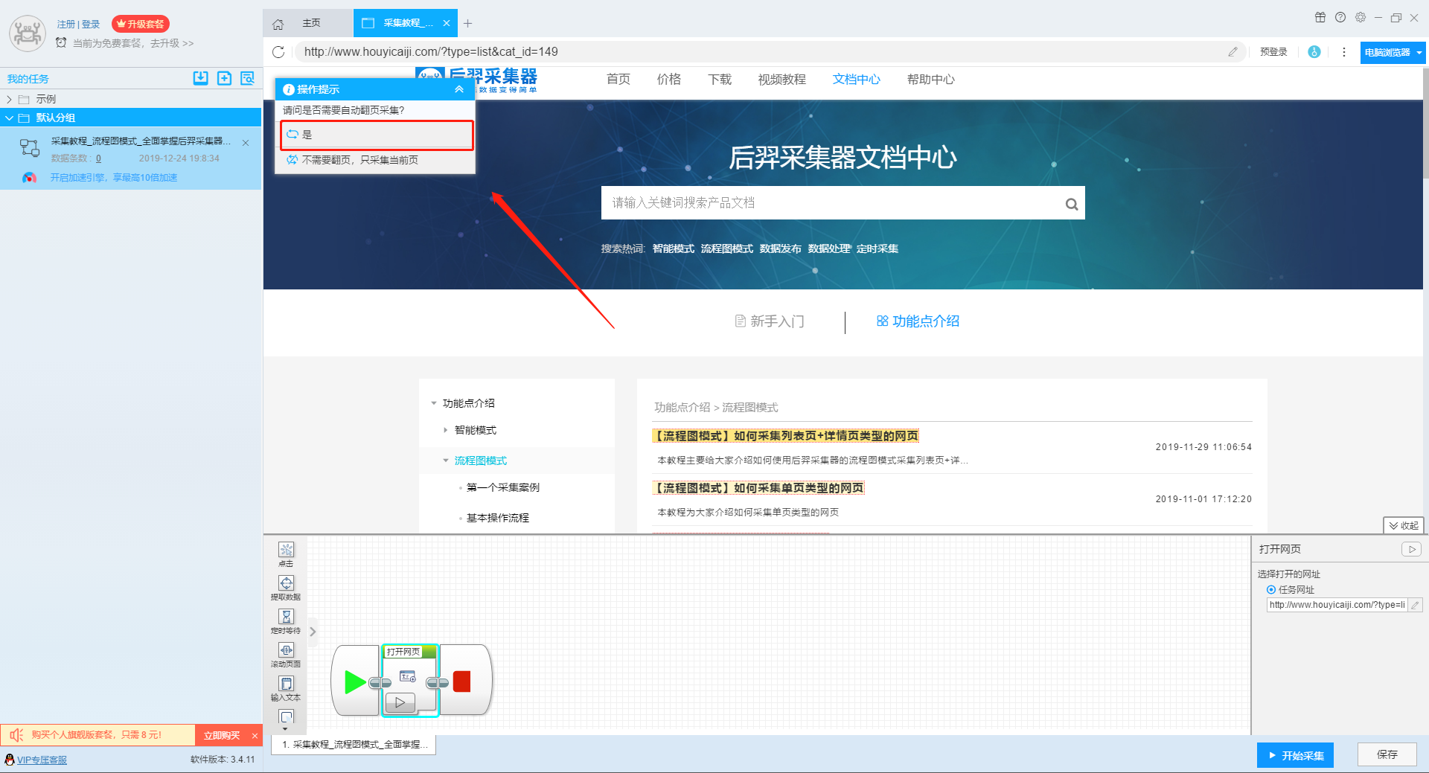Screen dimensions: 1429x773
Task: Click the blue key cookie icon
Action: point(1314,52)
